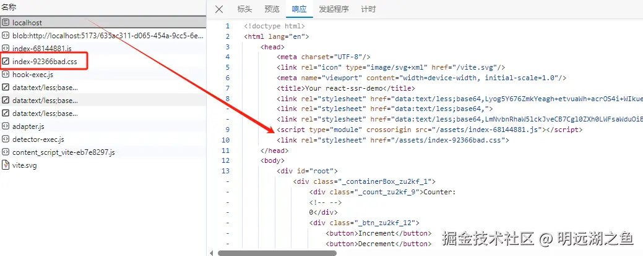Select the index-68144881.js request
This screenshot has height=256, width=643.
103,48
